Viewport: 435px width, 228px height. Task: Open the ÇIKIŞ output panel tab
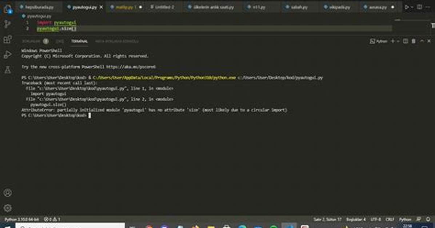click(60, 41)
